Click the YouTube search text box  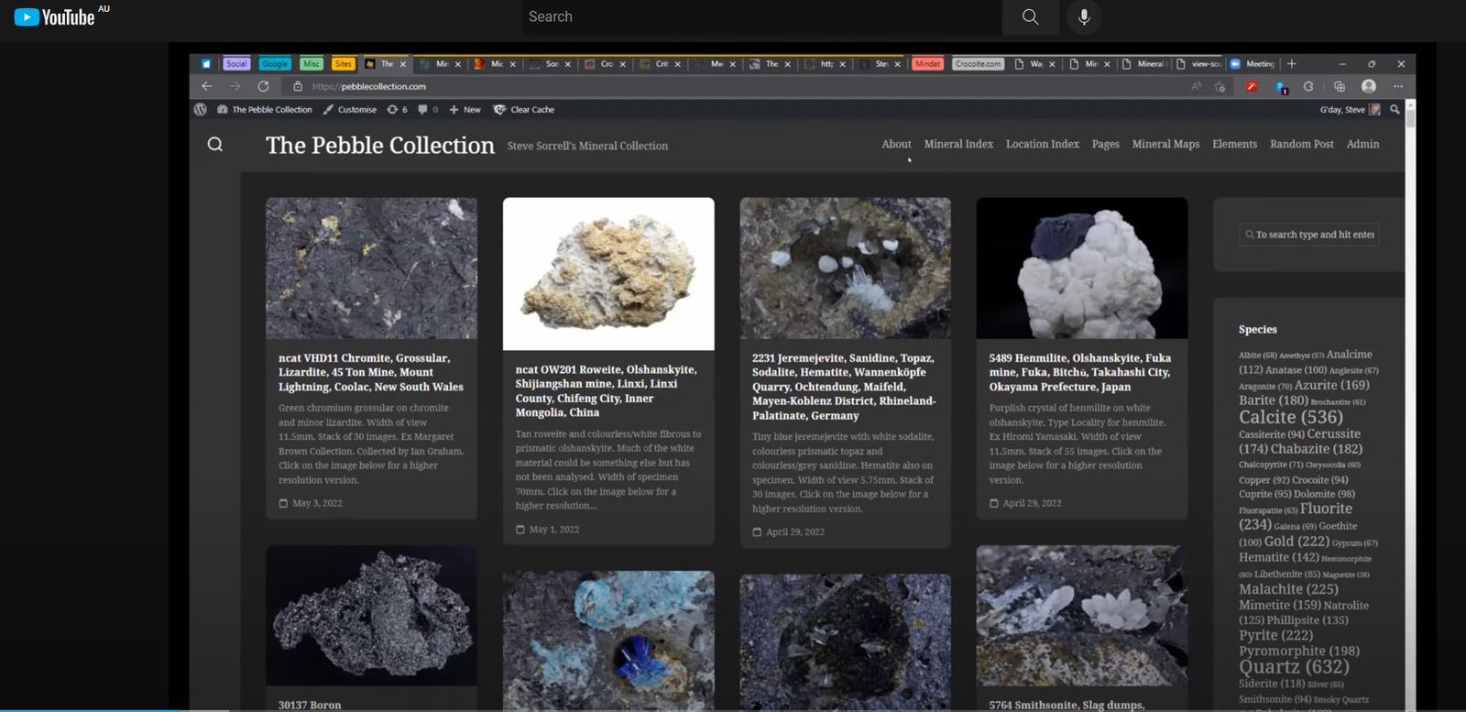760,16
